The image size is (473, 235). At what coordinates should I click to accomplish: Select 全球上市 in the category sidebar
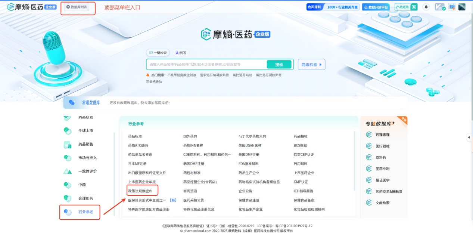pos(85,131)
